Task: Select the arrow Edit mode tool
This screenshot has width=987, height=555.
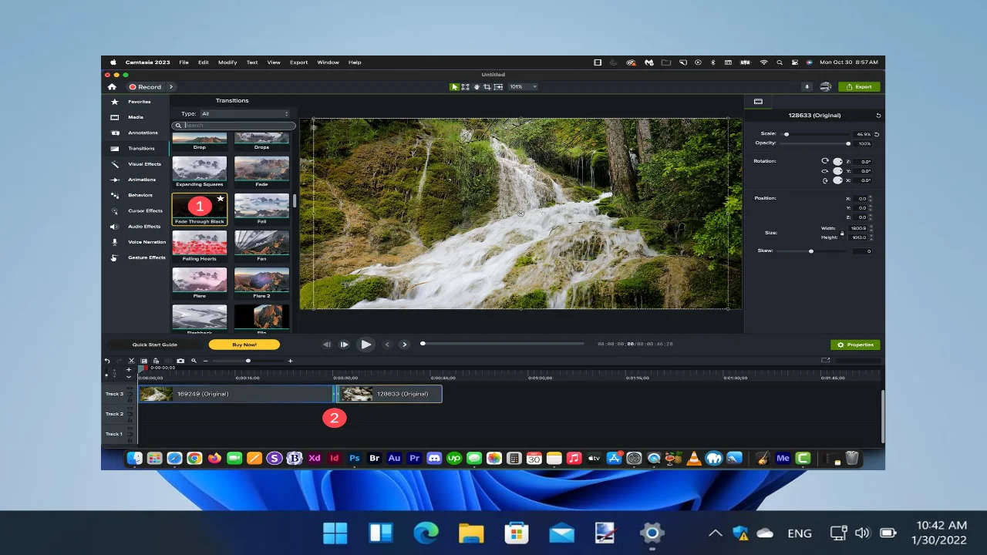Action: (455, 87)
